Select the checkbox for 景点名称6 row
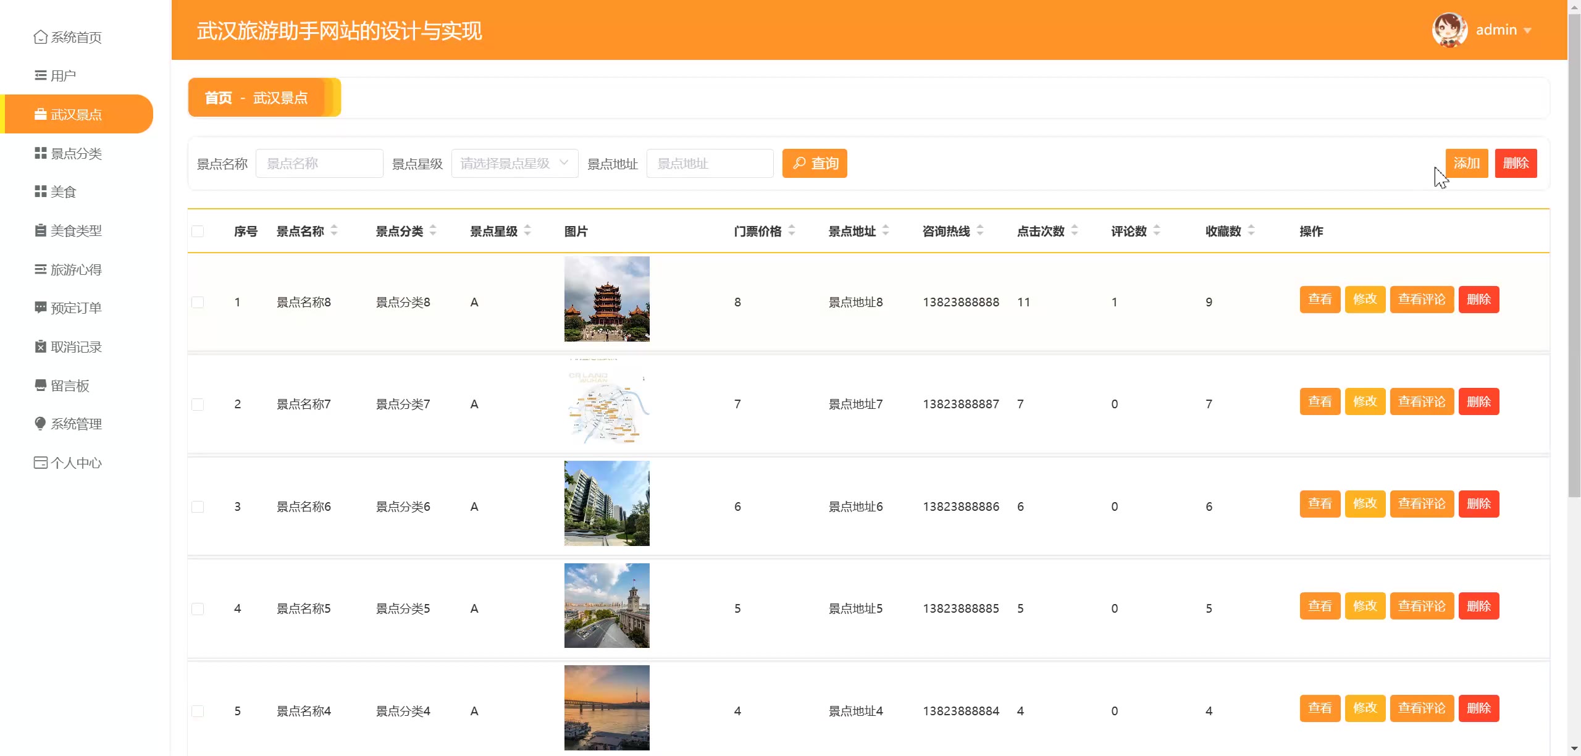Screen dimensions: 1581x756 (x=198, y=506)
